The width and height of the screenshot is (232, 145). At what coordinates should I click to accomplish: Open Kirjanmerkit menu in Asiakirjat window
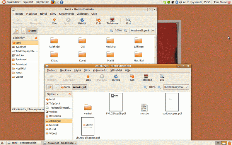click(x=100, y=70)
